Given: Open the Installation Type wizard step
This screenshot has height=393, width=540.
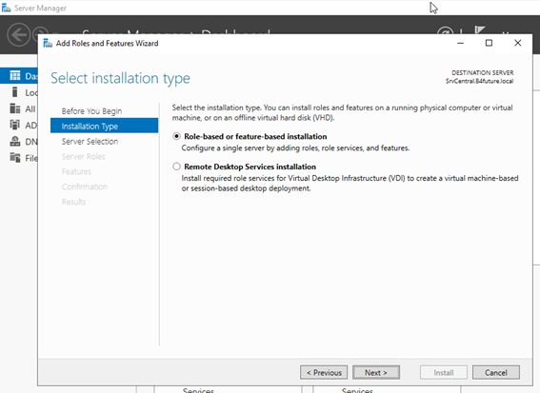Looking at the screenshot, I should point(105,126).
